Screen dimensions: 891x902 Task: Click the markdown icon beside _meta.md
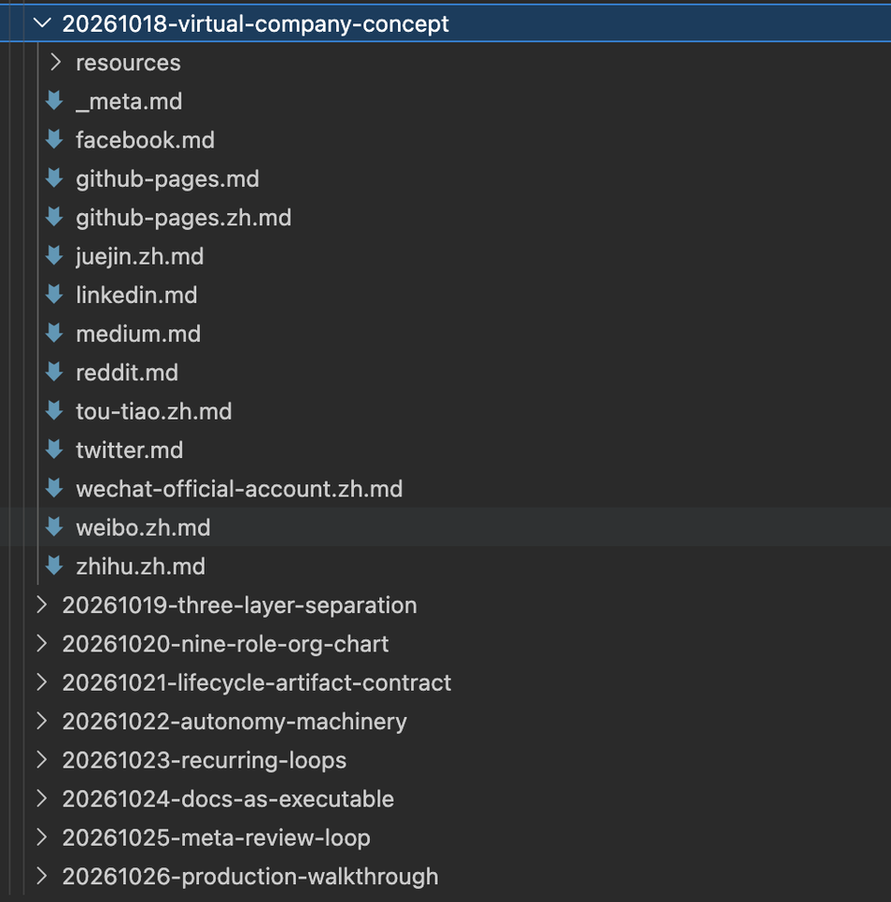click(x=54, y=101)
